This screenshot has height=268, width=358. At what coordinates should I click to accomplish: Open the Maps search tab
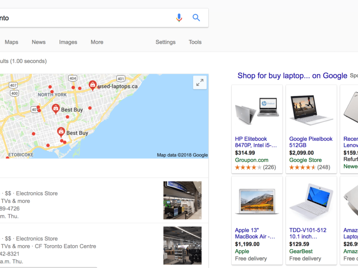12,42
